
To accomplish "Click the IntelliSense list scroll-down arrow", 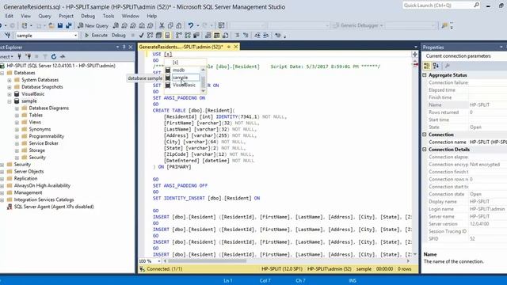I will [203, 91].
